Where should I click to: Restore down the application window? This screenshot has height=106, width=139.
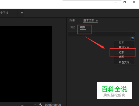(x=125, y=2)
